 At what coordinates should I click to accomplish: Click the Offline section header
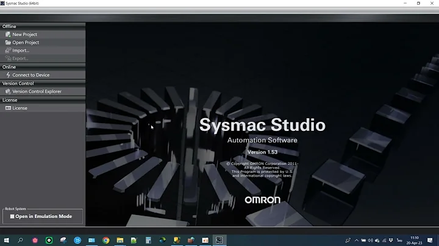(43, 26)
